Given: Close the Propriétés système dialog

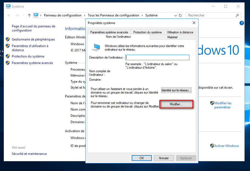Looking at the screenshot, I should coord(194,23).
